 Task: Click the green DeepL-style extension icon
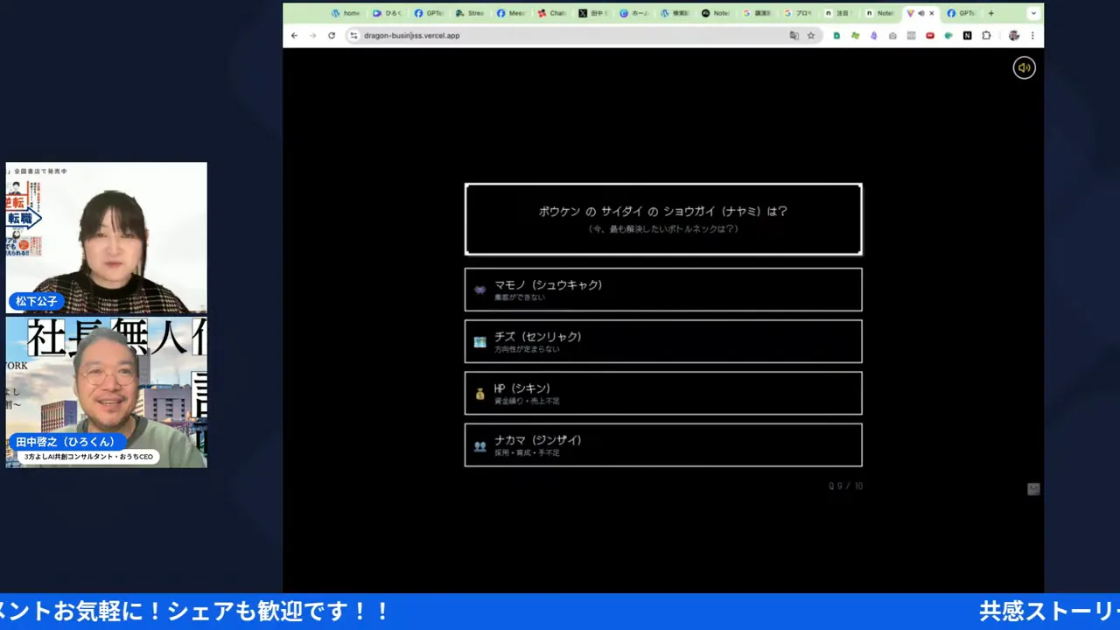pos(947,35)
